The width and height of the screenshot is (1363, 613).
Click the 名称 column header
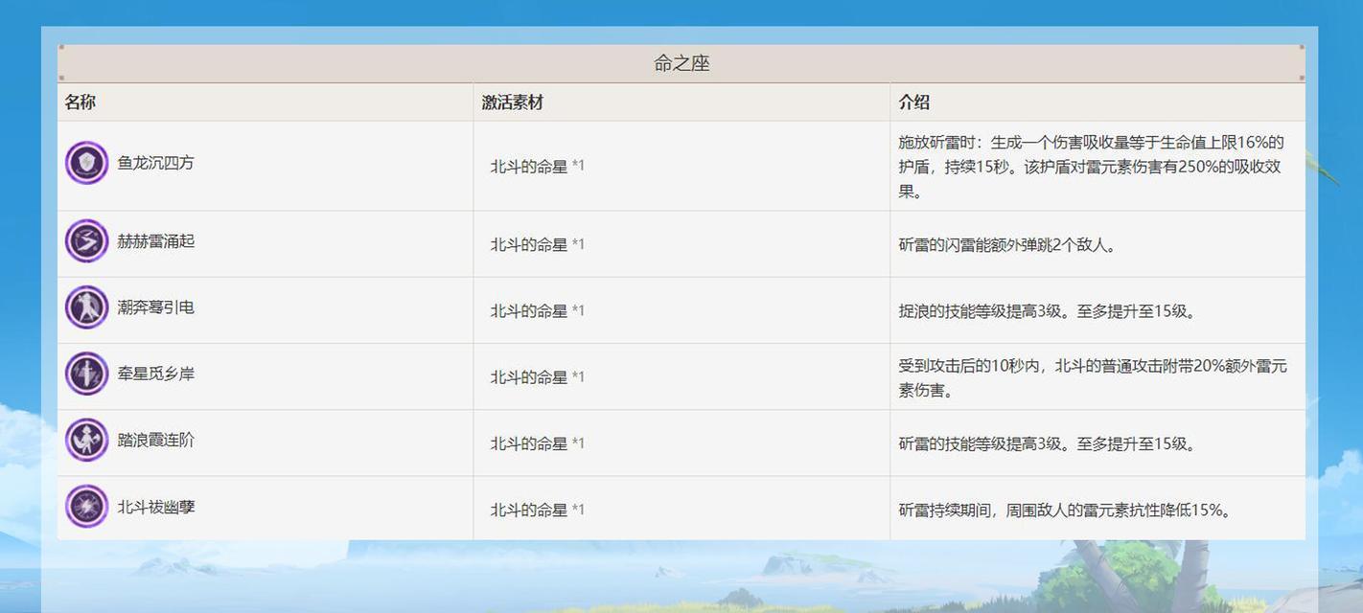(x=81, y=102)
